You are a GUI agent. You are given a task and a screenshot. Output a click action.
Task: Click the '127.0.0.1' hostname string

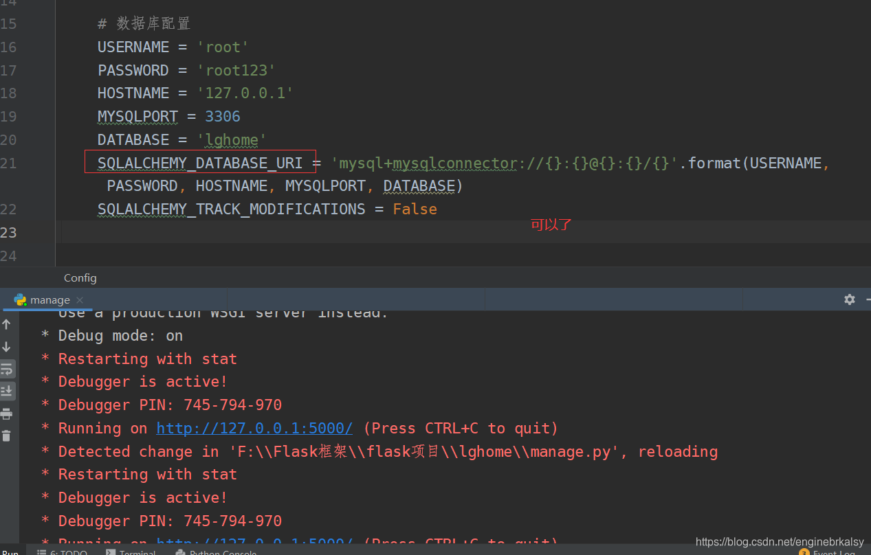[245, 93]
